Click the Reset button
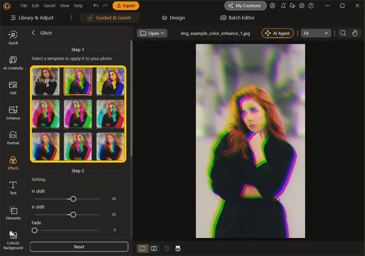 click(79, 246)
